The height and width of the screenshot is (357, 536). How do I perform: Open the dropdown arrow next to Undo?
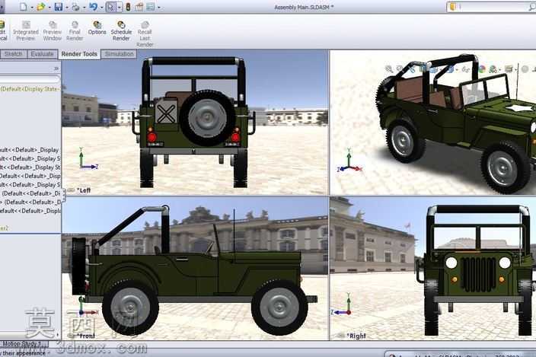click(101, 7)
